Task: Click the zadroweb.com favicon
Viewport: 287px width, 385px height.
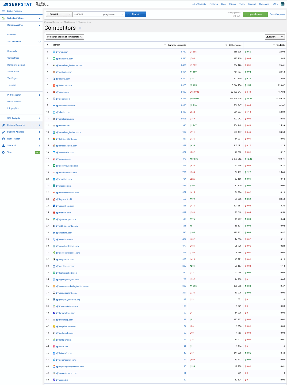Action: [54, 333]
